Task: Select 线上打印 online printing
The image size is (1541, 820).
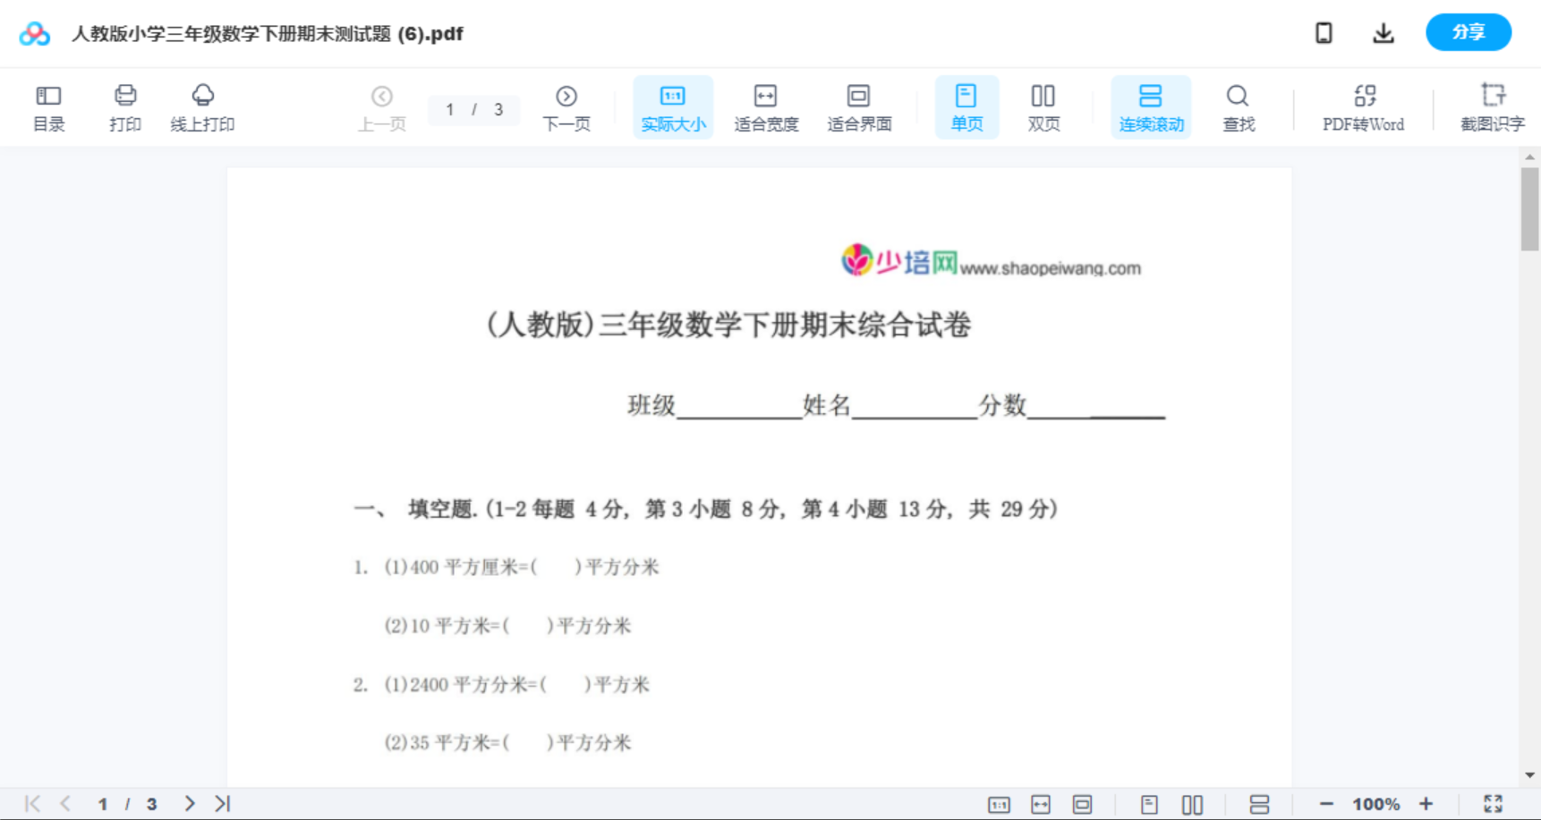Action: coord(203,106)
